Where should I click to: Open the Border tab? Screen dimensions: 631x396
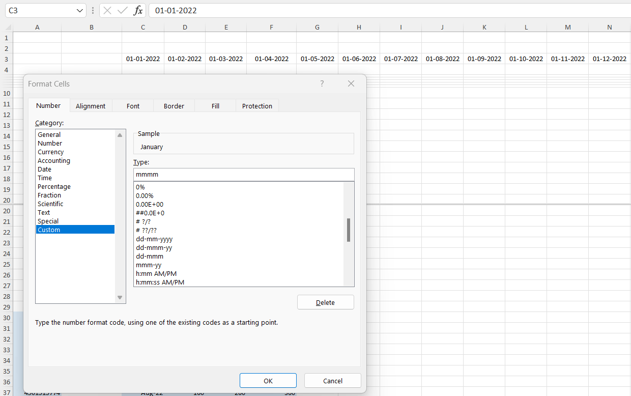(174, 106)
